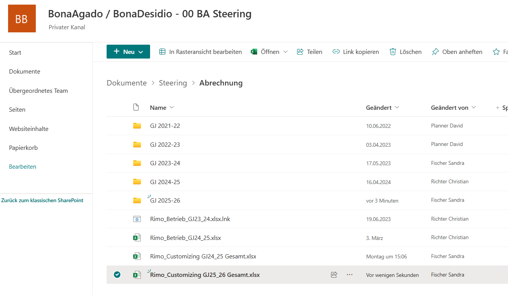The image size is (508, 295).
Task: Click the folder icon for GJ 2025-26
Action: click(137, 200)
